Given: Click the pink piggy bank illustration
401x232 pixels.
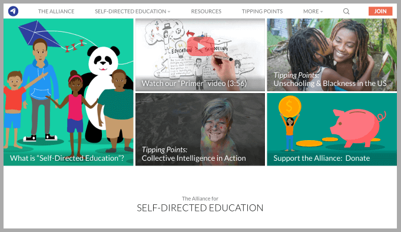Looking at the screenshot, I should (x=357, y=127).
